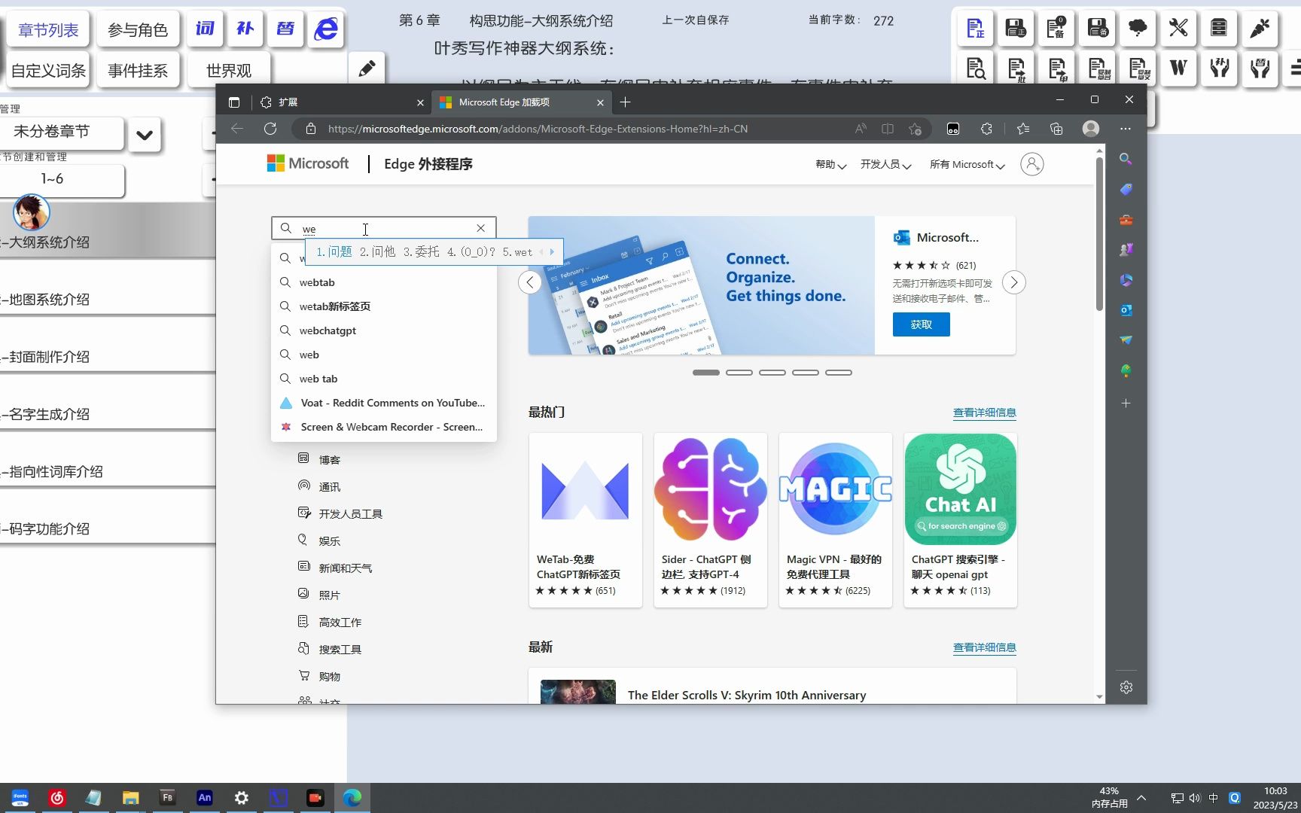Open Magic VPN extension card
The height and width of the screenshot is (813, 1301).
point(836,519)
